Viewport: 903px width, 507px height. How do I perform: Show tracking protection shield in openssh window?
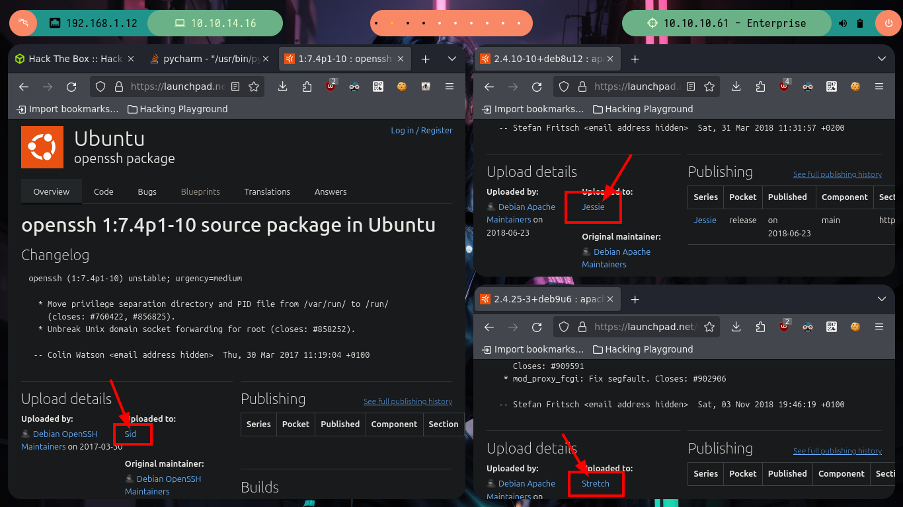(x=100, y=86)
